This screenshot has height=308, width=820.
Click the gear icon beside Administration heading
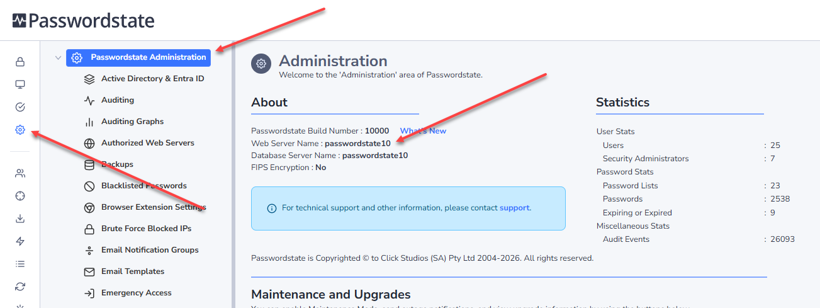pyautogui.click(x=261, y=63)
